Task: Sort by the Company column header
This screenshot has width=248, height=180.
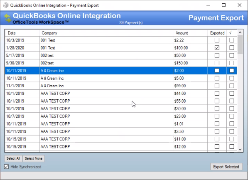Action: pyautogui.click(x=106, y=33)
